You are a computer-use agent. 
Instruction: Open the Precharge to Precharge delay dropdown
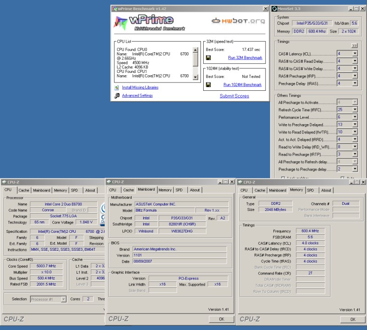point(355,169)
